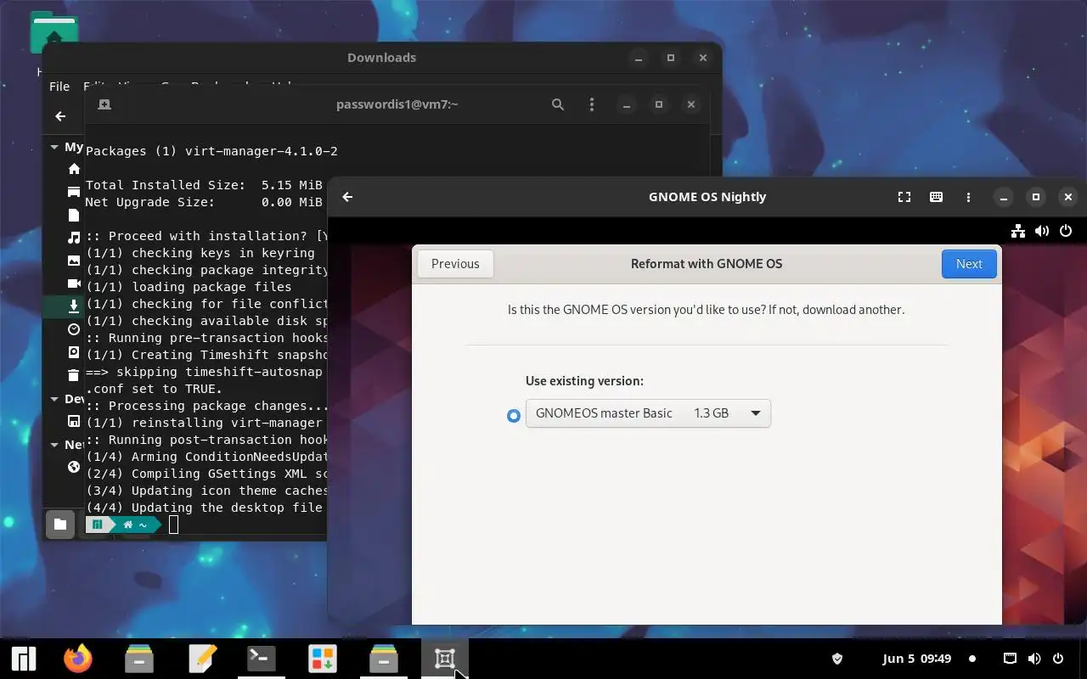Open the Network globe entry in sidebar

pos(74,467)
